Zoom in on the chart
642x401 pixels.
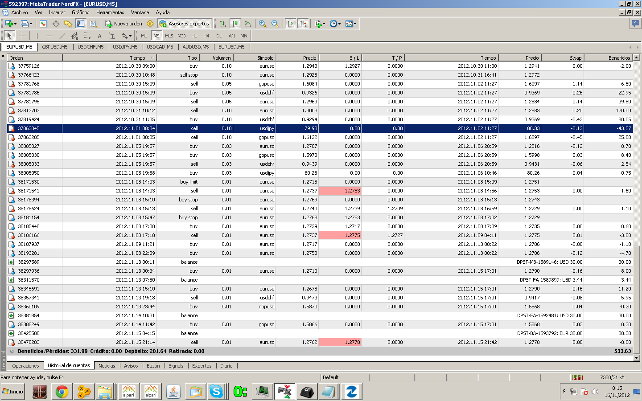(263, 24)
